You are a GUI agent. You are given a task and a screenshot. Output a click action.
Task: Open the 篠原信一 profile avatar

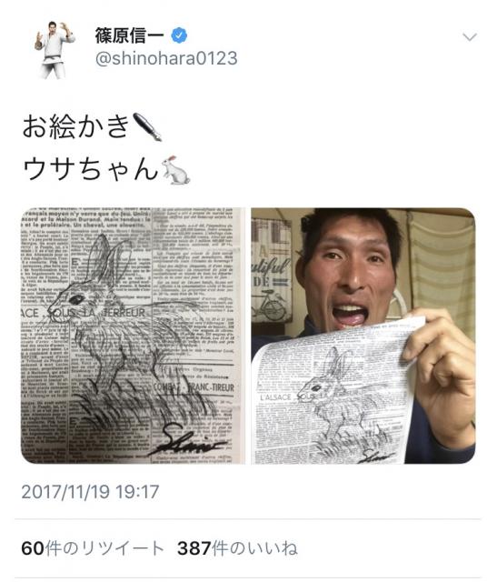[55, 50]
